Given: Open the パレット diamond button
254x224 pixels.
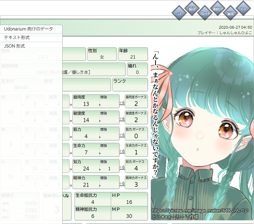Looking at the screenshot, I should click(x=205, y=13).
